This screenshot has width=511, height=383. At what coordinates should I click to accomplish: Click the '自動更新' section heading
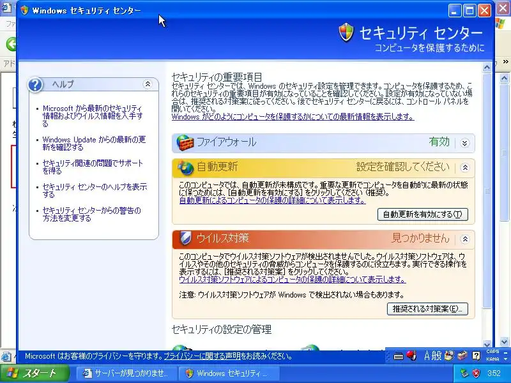point(217,167)
